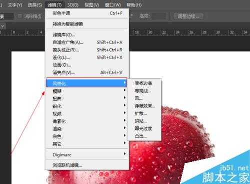250x184 pixels.
Task: Open the 油画(O)... filter
Action: click(87, 65)
